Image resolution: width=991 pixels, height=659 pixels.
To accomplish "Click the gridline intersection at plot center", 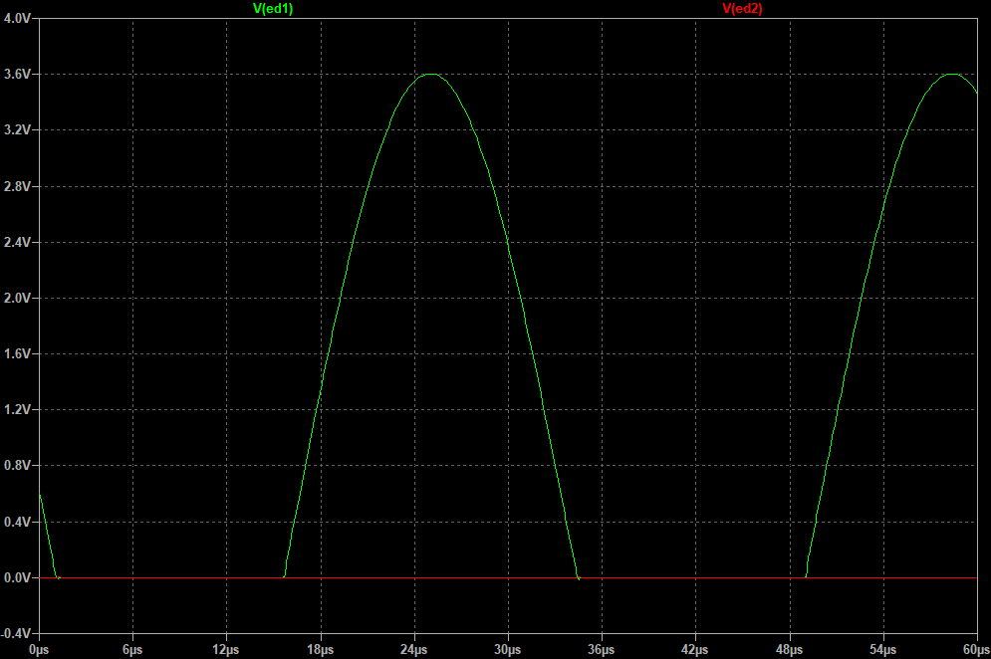I will pos(509,297).
